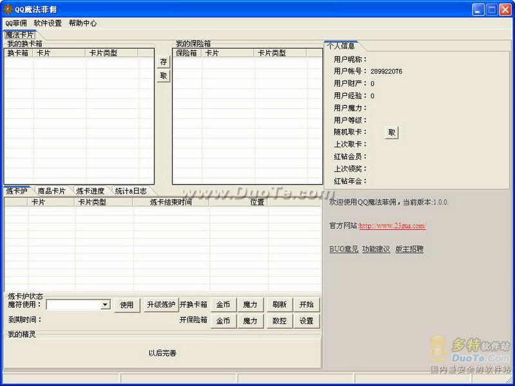Open the QQ菲佣 menu
The image size is (515, 386).
pos(15,23)
